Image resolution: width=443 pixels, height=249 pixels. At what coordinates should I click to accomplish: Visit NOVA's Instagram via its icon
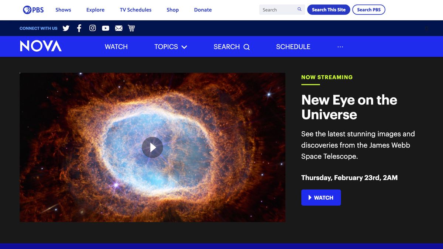click(x=92, y=28)
